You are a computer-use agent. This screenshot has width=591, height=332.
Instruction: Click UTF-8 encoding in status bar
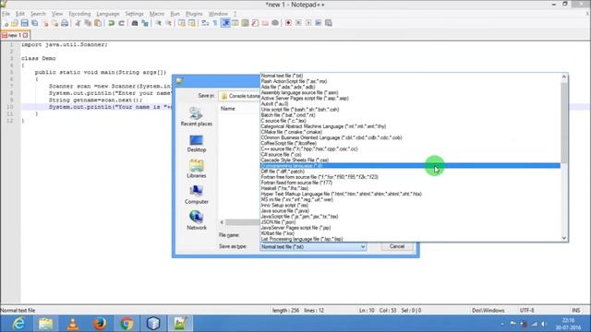tap(527, 311)
